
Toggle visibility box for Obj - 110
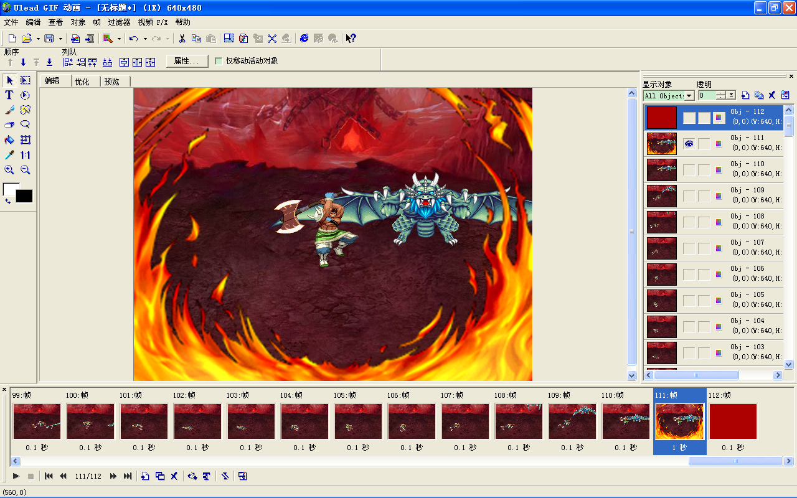point(689,170)
